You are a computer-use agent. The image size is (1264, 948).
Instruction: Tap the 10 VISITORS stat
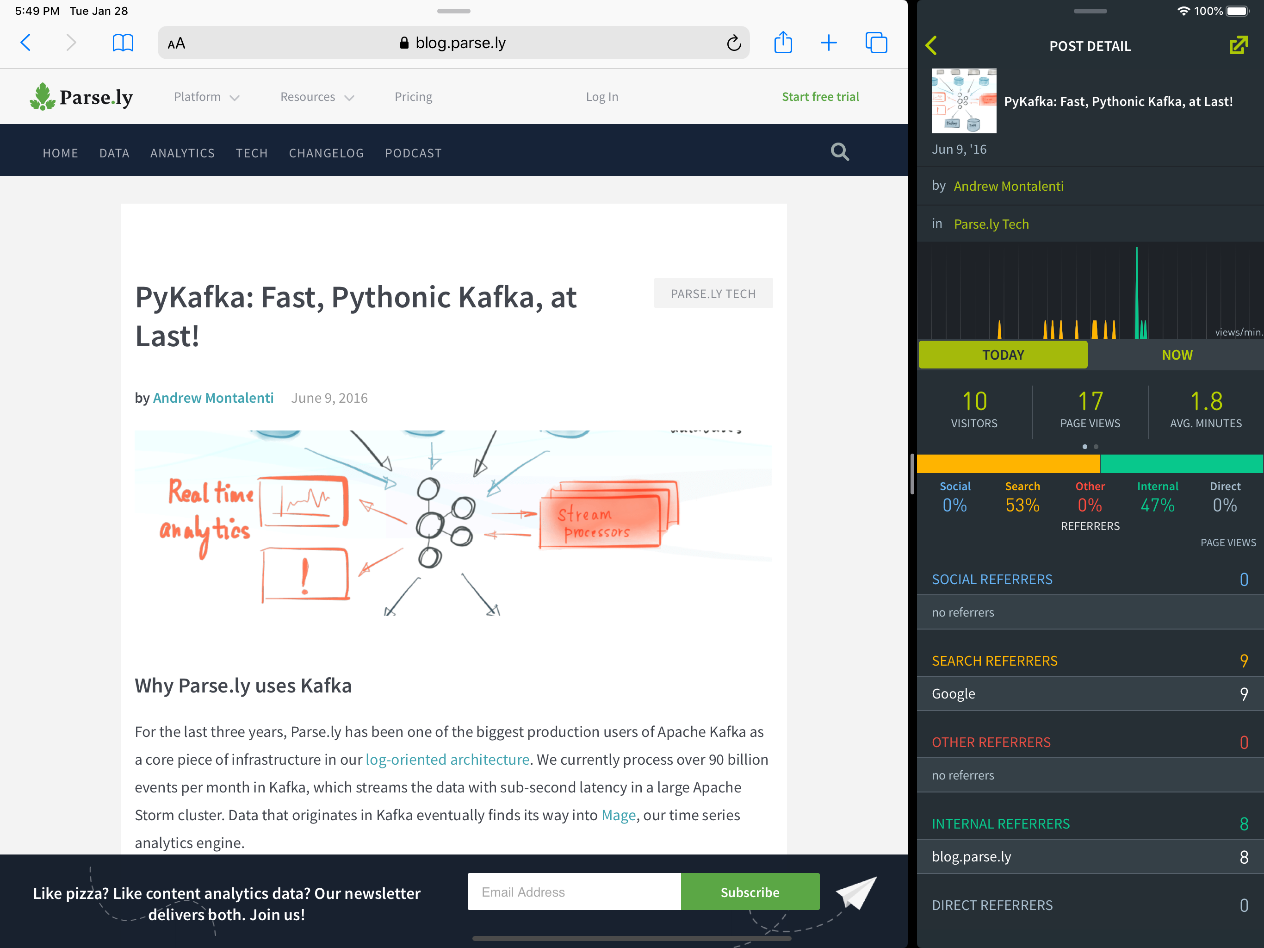974,409
